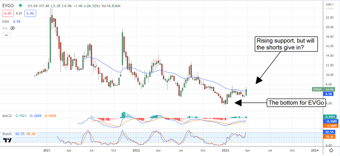Click the 0.1921 MACD value in legend
The image size is (340, 156).
coord(21,116)
